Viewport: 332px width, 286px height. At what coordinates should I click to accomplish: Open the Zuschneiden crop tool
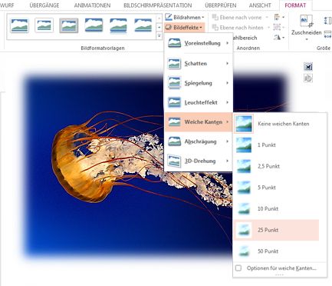pos(306,28)
